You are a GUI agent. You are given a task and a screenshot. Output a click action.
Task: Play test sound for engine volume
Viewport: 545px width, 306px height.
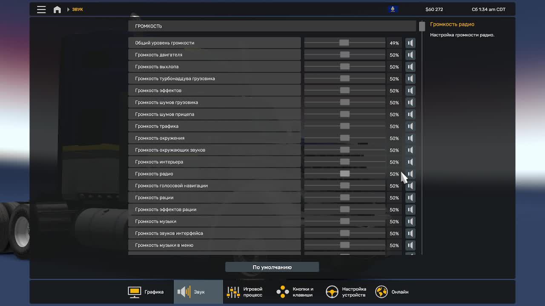[x=410, y=55]
